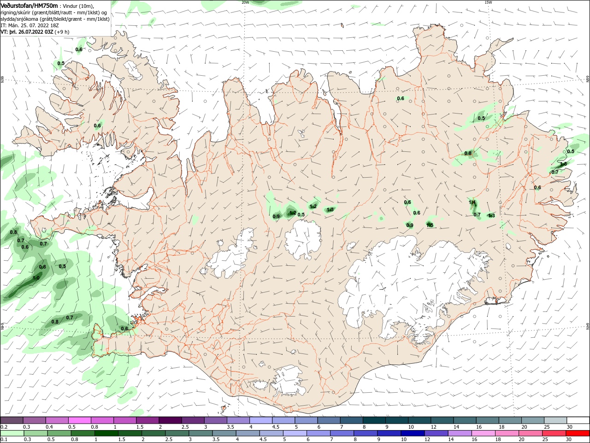The width and height of the screenshot is (590, 443).
Task: Click the northernmost 0.6 value in the Westfjords
Action: coord(79,49)
